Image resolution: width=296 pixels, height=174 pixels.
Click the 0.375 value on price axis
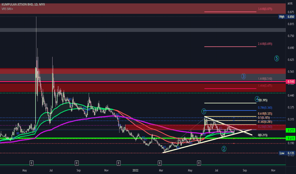click(291, 107)
